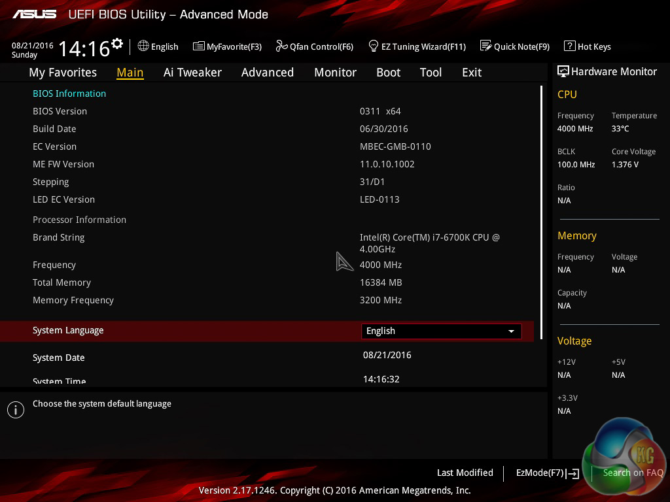Expand the System Language dropdown

click(442, 331)
